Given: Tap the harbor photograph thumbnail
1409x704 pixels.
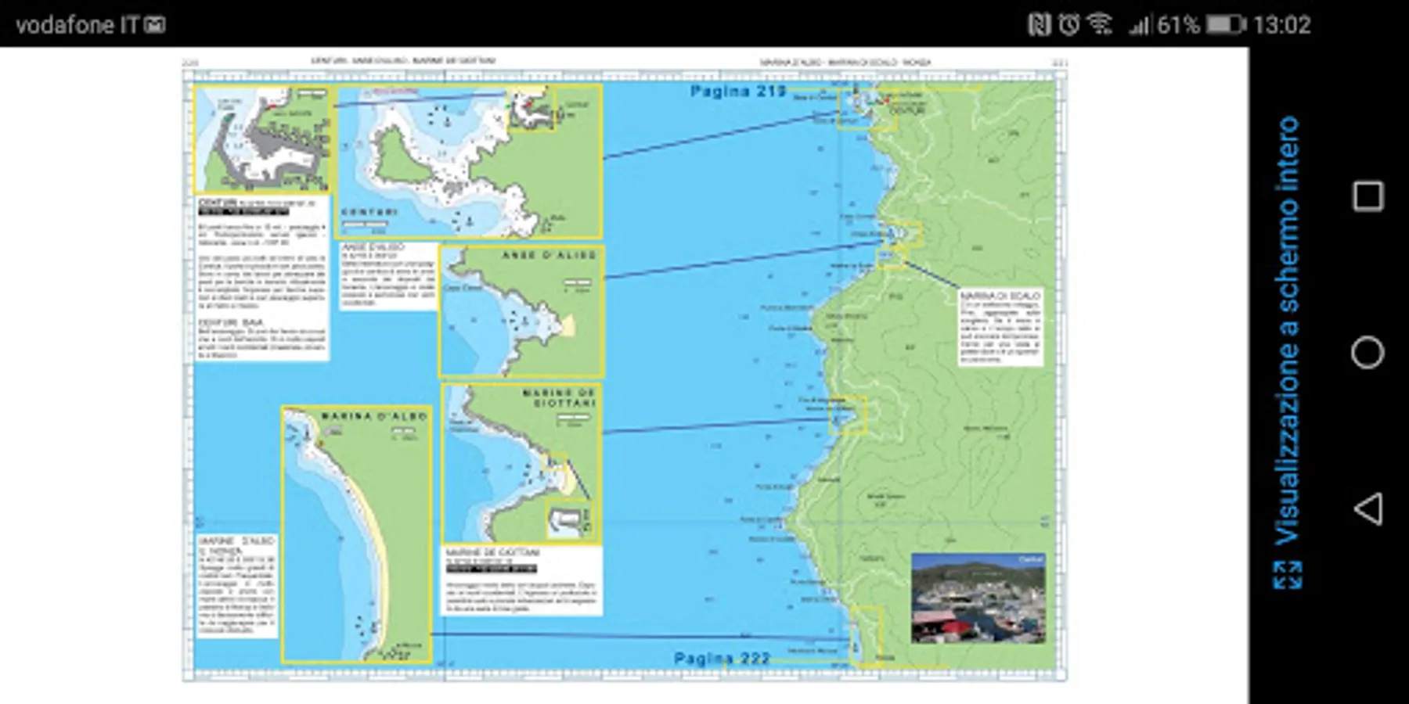Looking at the screenshot, I should (x=978, y=598).
